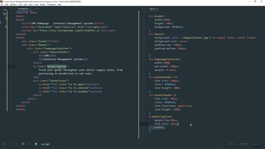265x149 pixels.
Task: Select the login.css tab in right pane
Action: (x=152, y=9)
